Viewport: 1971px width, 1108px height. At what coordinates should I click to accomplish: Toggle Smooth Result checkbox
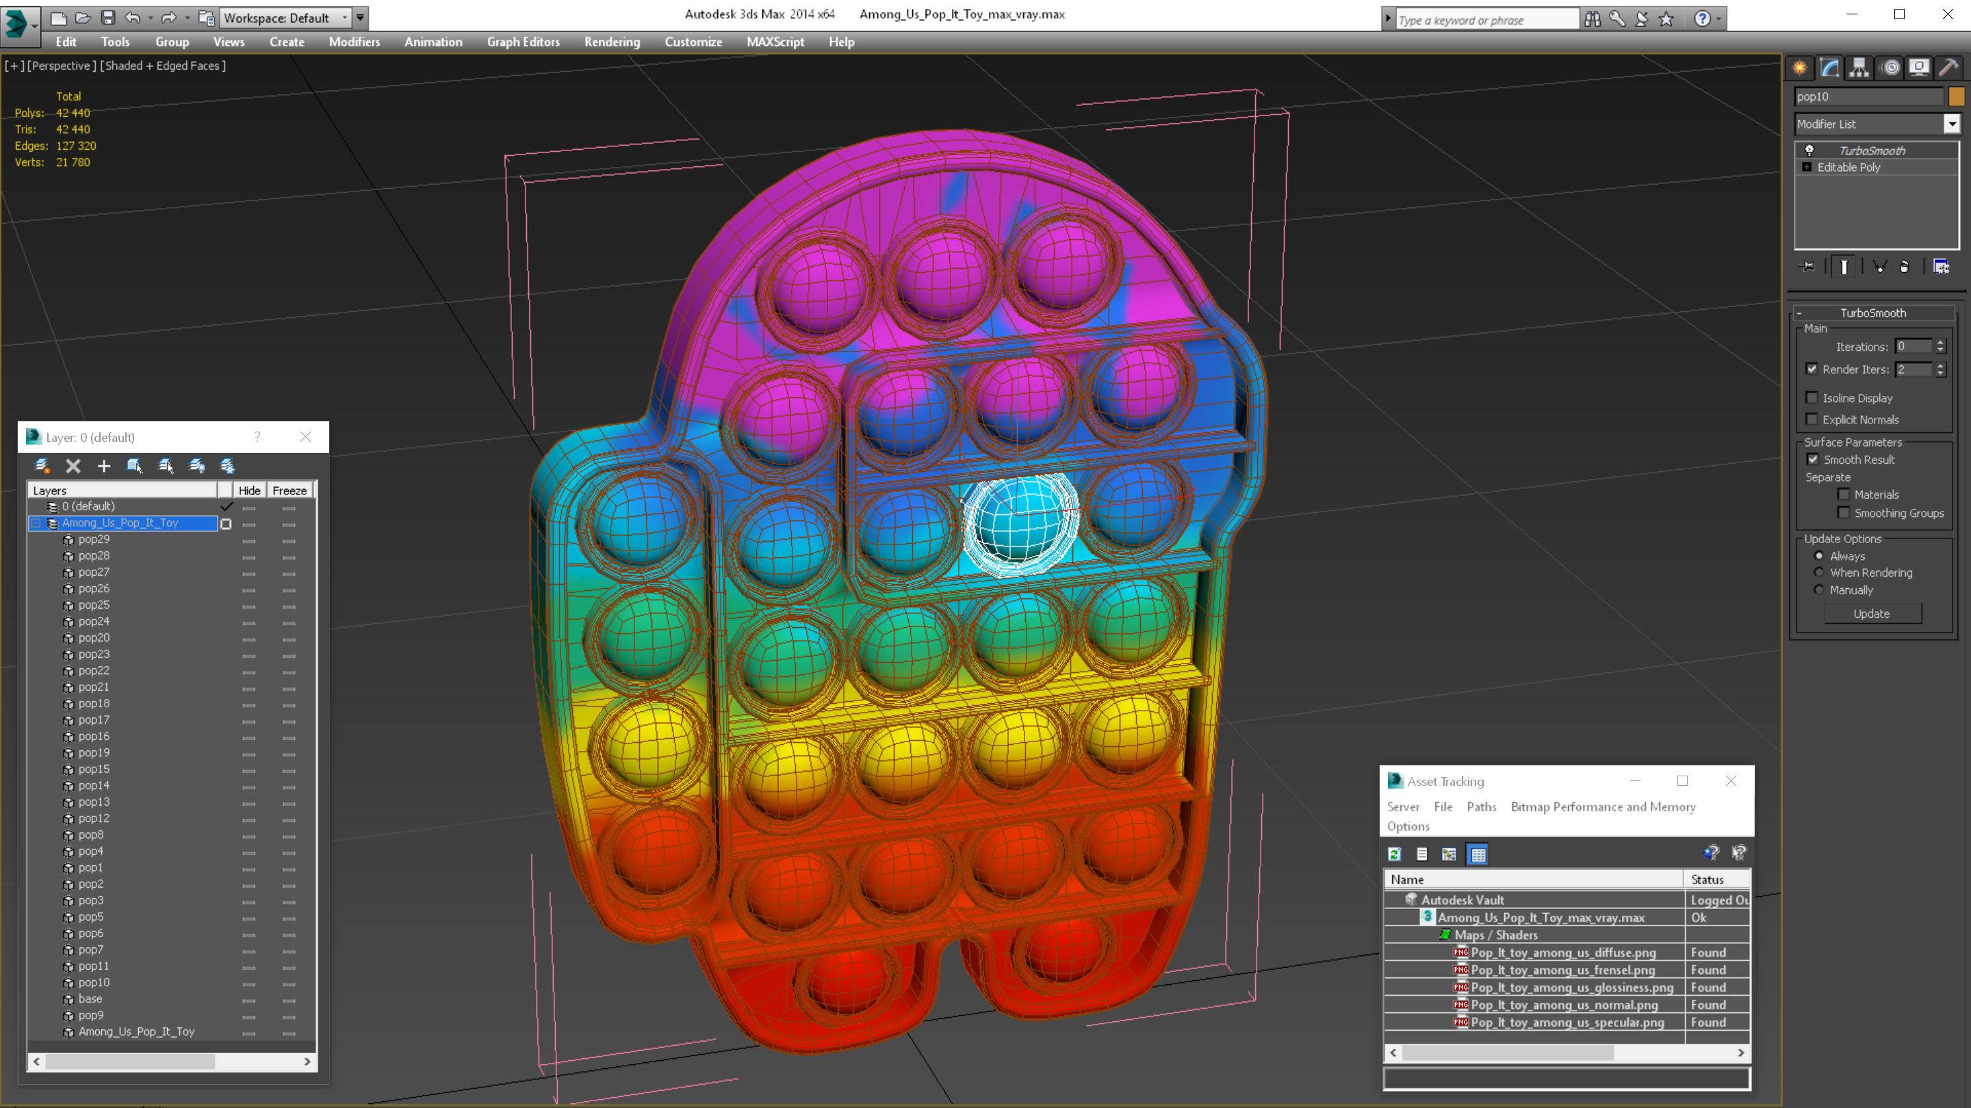click(1813, 459)
